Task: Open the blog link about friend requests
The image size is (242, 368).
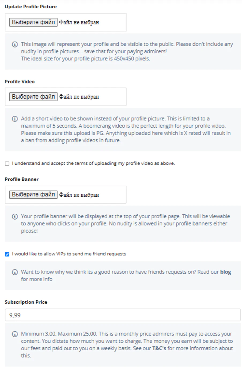Action: 225,272
